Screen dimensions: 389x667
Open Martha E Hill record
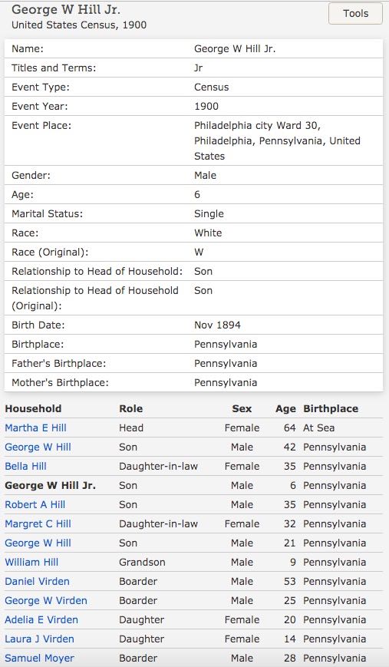[36, 428]
